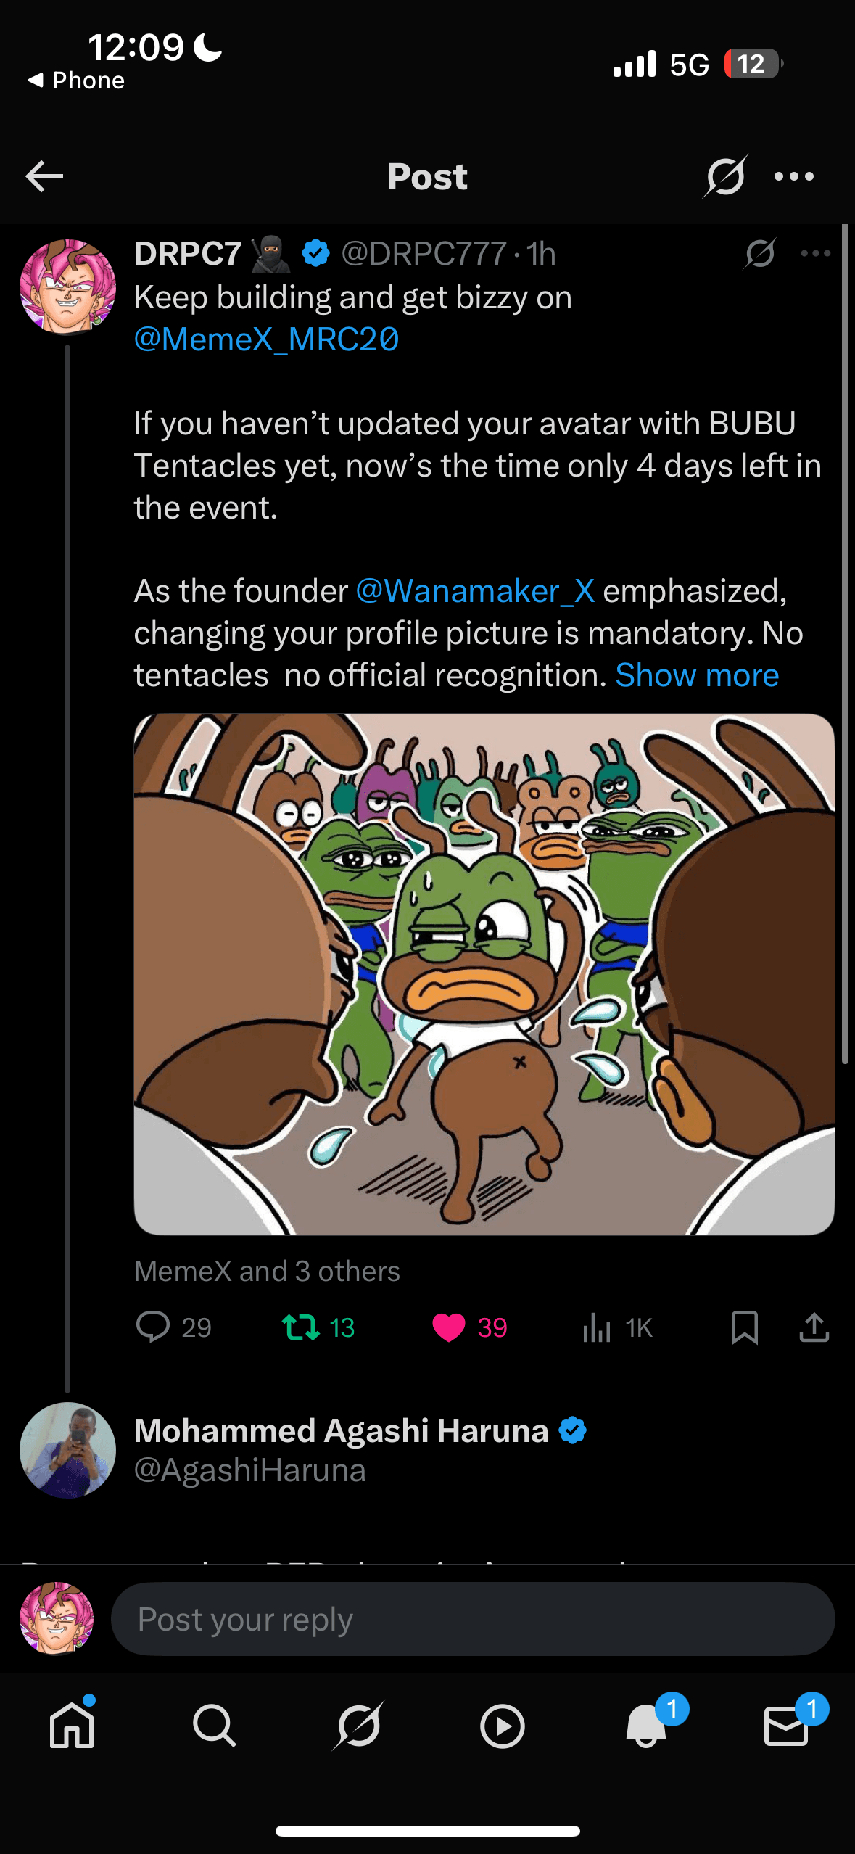
Task: Toggle the bookmark on this post
Action: pyautogui.click(x=744, y=1327)
